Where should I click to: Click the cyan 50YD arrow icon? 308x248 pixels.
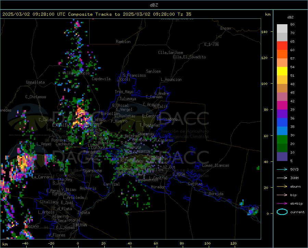pos(282,169)
